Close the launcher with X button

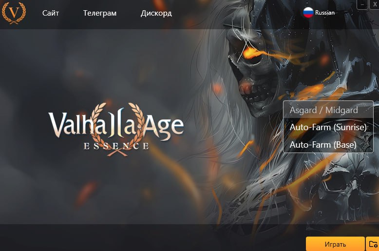[x=374, y=4]
